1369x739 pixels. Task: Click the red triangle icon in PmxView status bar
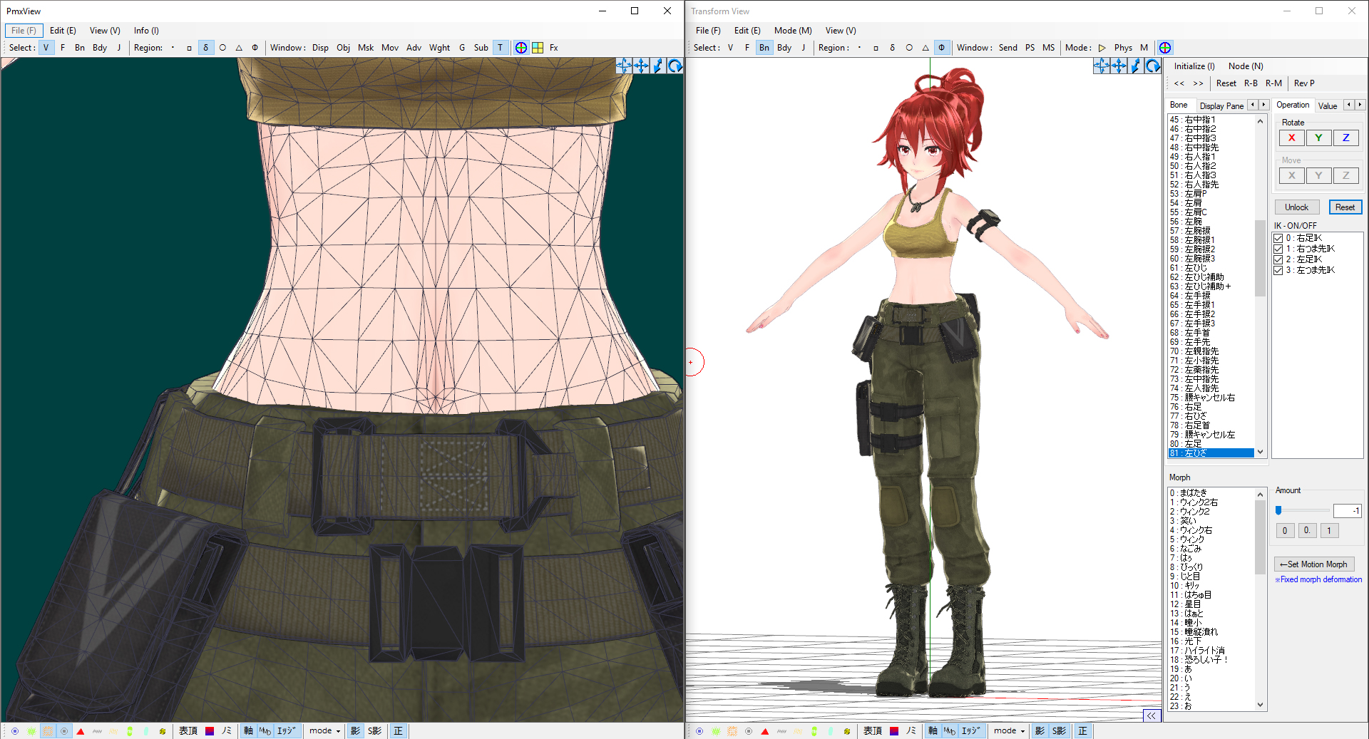[81, 731]
